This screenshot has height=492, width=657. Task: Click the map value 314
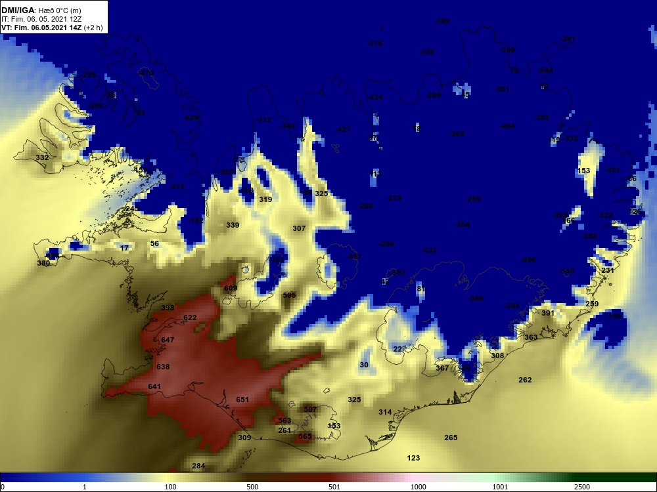[x=385, y=412]
